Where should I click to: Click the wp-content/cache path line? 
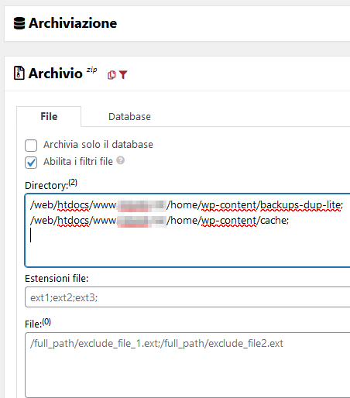click(160, 221)
